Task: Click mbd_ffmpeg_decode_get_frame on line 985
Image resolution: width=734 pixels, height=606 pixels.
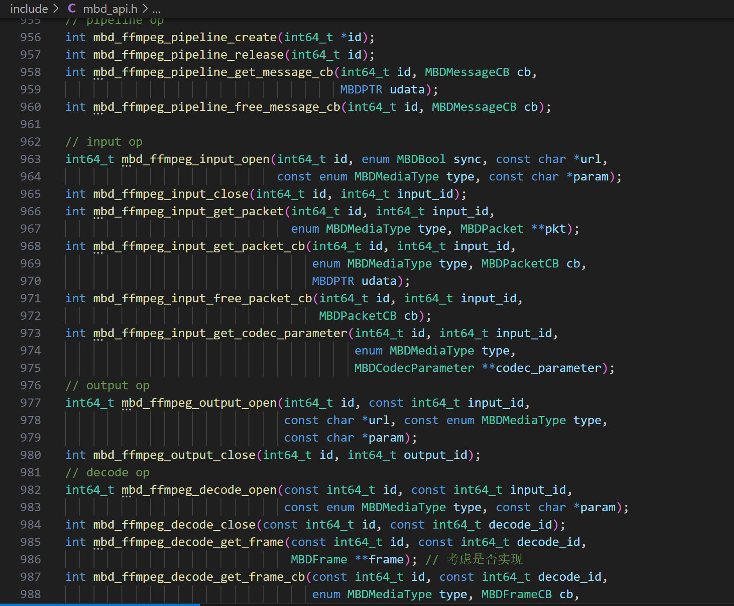Action: 188,542
